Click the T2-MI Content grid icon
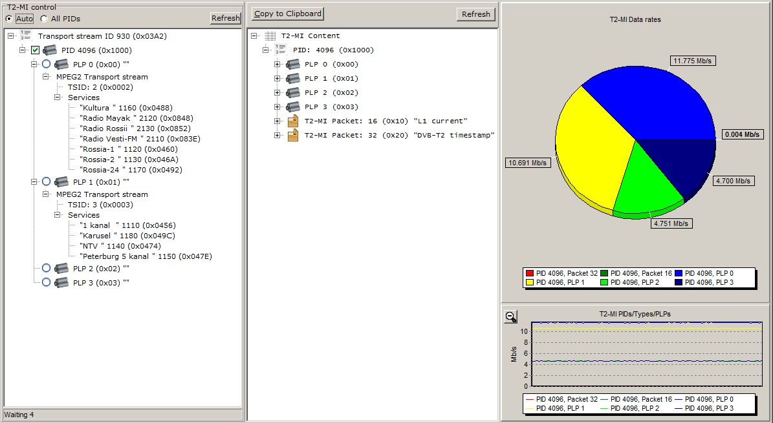This screenshot has height=423, width=773. pyautogui.click(x=270, y=36)
